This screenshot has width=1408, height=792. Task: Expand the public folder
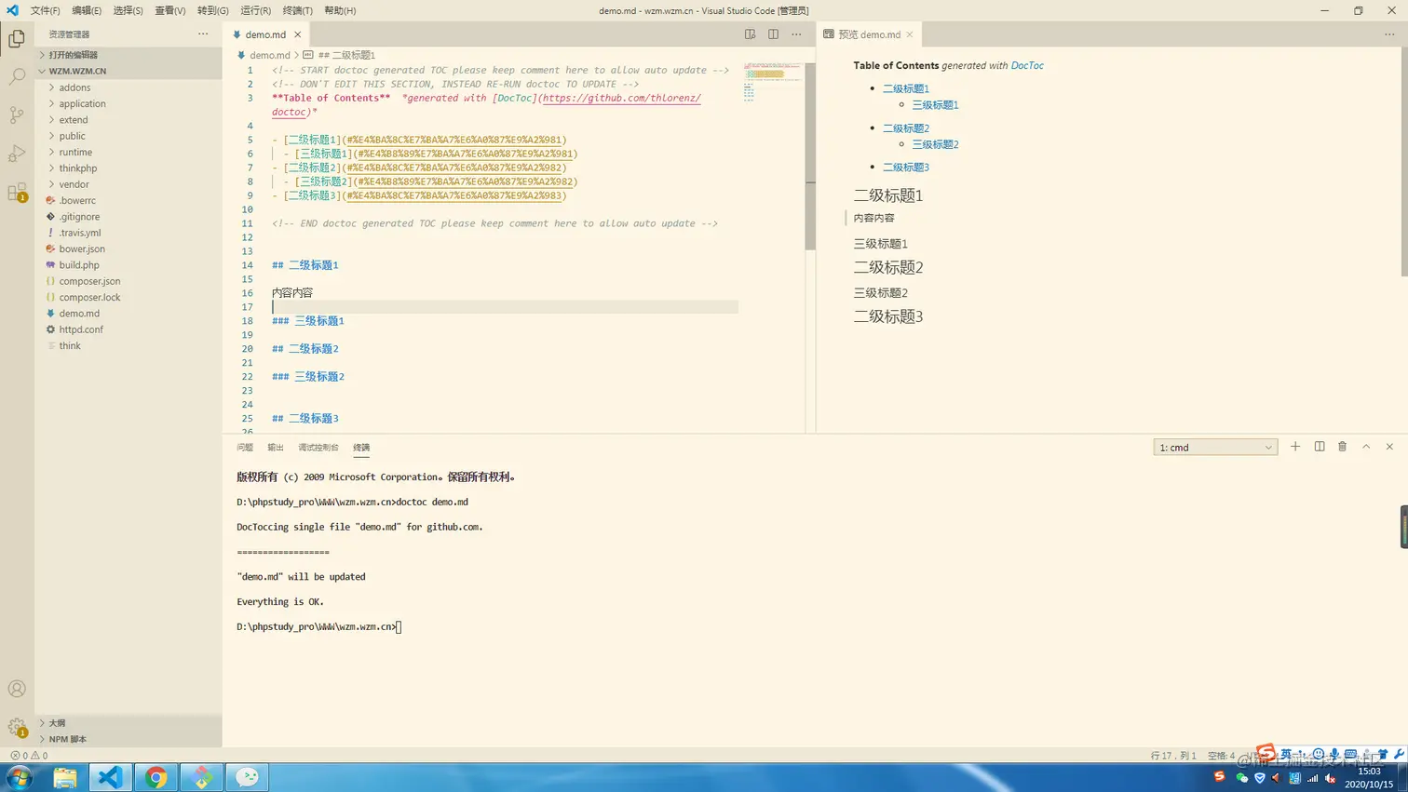click(129, 136)
